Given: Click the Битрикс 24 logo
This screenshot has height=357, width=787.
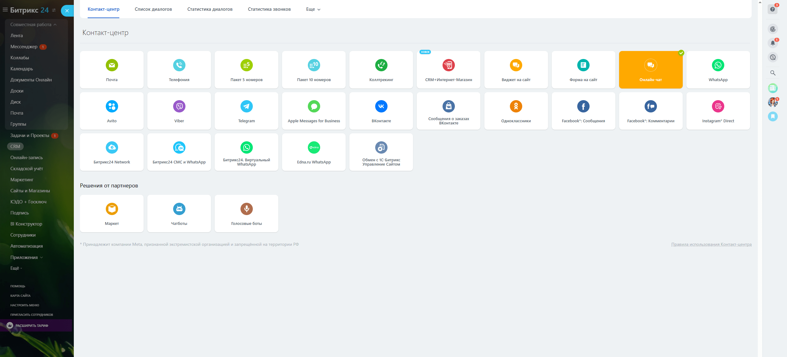Looking at the screenshot, I should pos(30,10).
